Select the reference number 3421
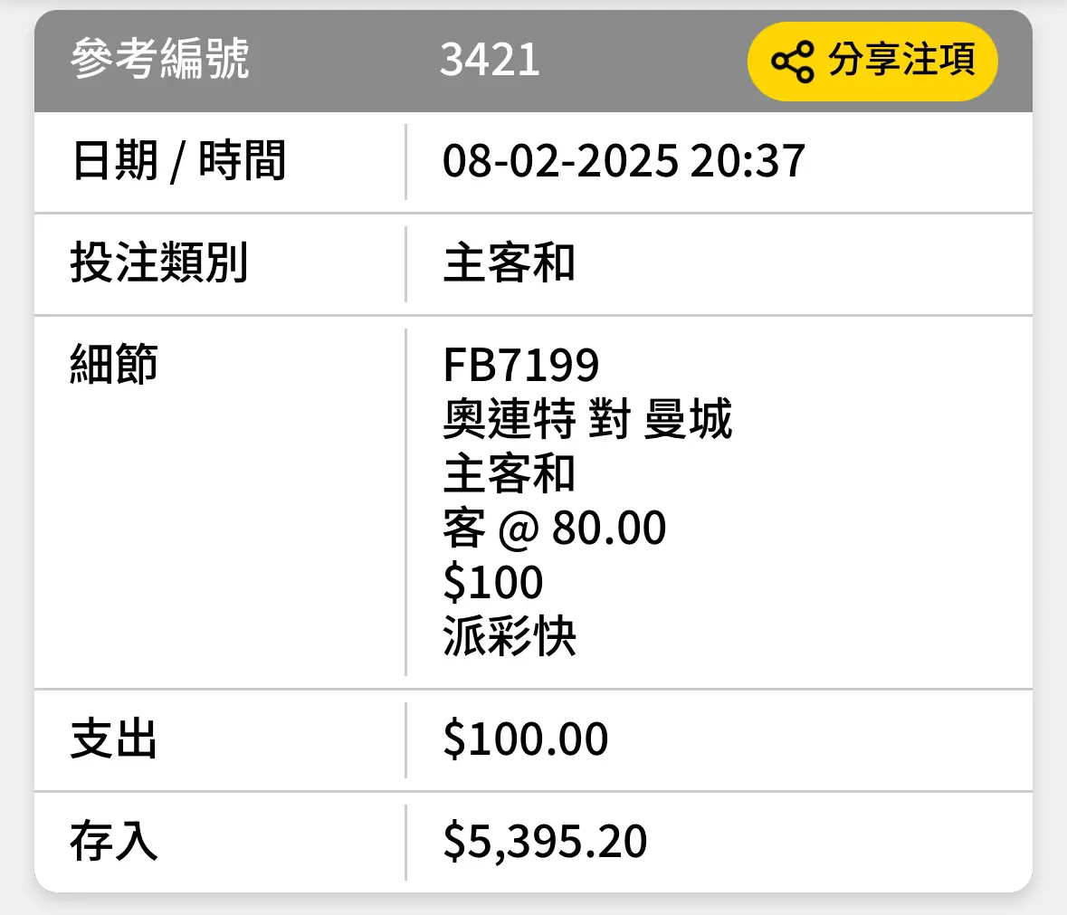 490,60
